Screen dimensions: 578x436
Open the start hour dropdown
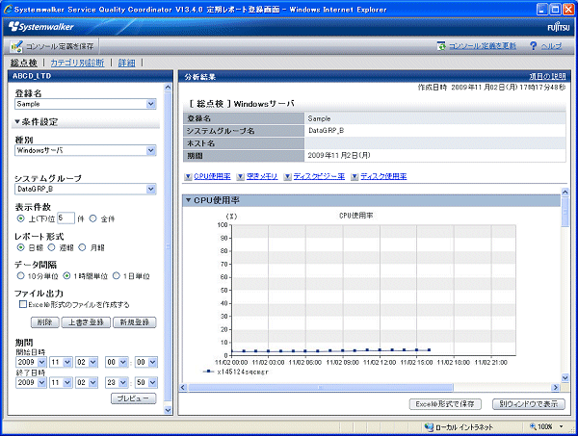pos(123,362)
